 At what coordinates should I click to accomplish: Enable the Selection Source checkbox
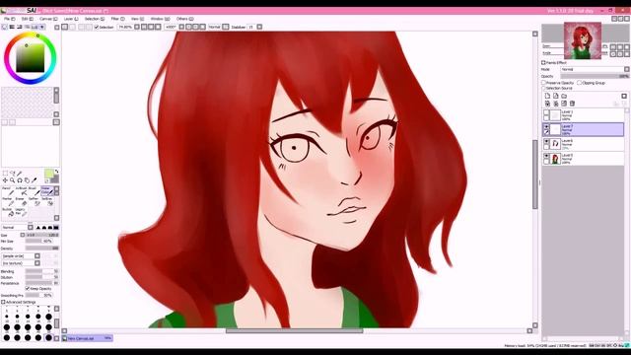(x=543, y=88)
